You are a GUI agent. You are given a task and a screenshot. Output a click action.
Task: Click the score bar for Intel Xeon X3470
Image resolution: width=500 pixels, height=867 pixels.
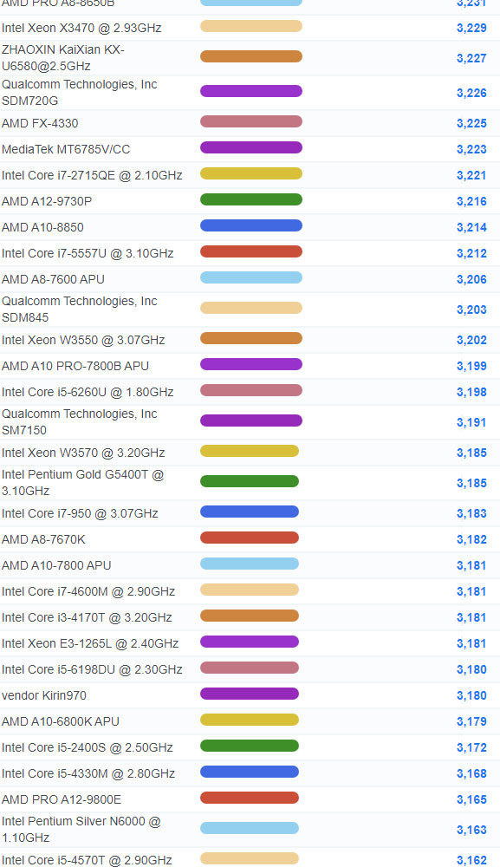pos(250,26)
